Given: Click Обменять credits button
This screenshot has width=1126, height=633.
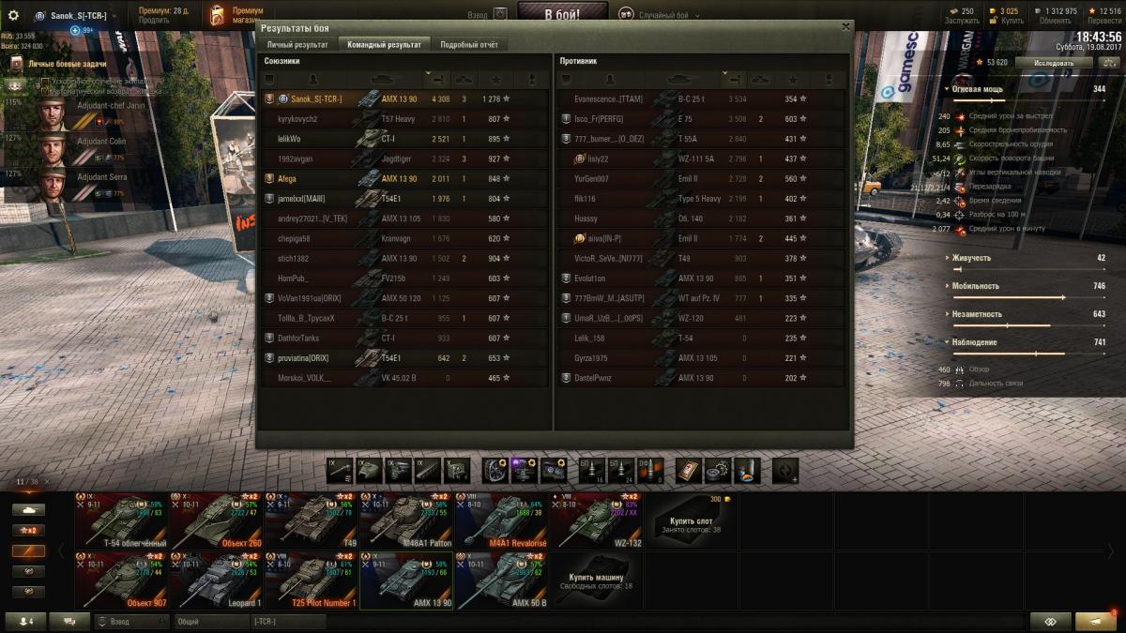Looking at the screenshot, I should point(1056,20).
